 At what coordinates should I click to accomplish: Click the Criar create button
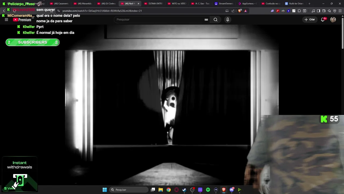pos(310,19)
